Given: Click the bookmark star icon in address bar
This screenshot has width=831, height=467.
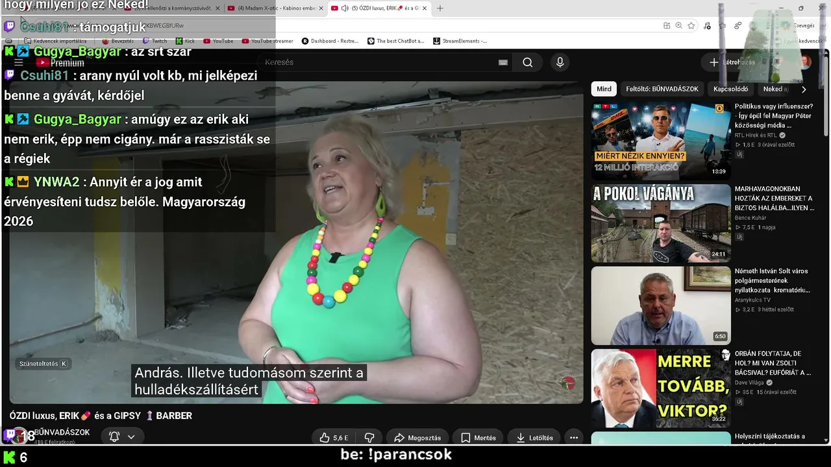Looking at the screenshot, I should click(x=691, y=26).
